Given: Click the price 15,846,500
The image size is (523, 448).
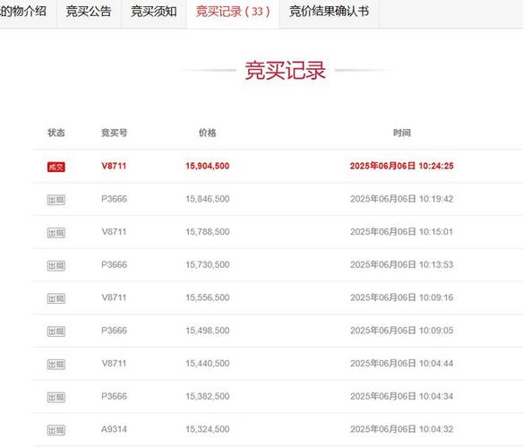Looking at the screenshot, I should [x=208, y=199].
